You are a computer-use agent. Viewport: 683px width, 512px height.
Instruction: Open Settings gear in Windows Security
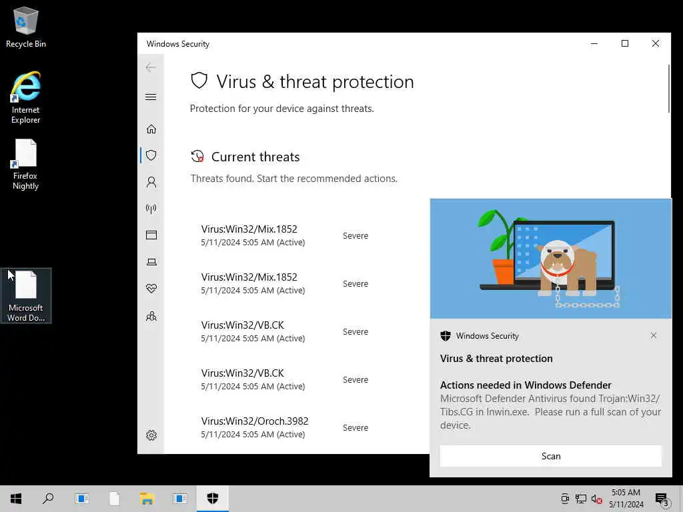[151, 435]
